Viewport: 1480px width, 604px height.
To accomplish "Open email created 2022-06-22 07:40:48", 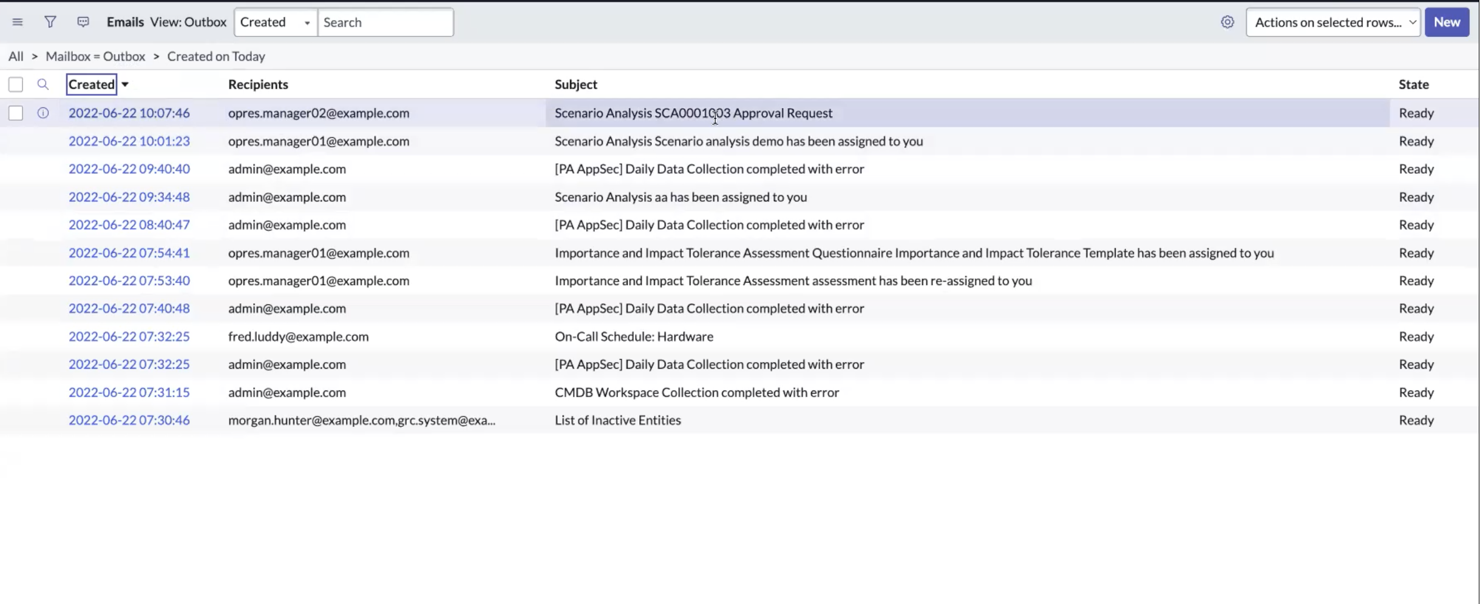I will coord(129,309).
